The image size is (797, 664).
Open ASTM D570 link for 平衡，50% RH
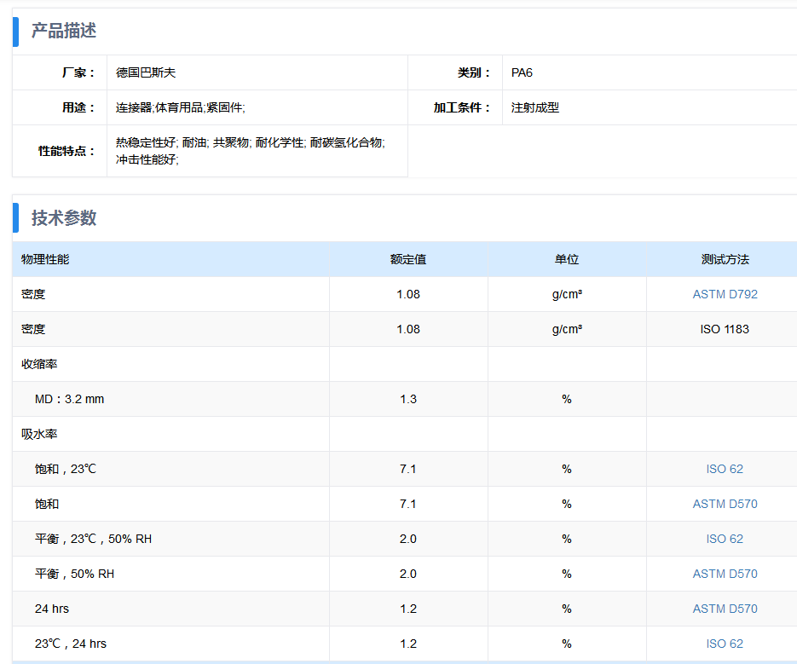pos(725,574)
